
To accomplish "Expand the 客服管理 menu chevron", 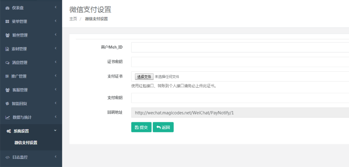I will (x=55, y=89).
